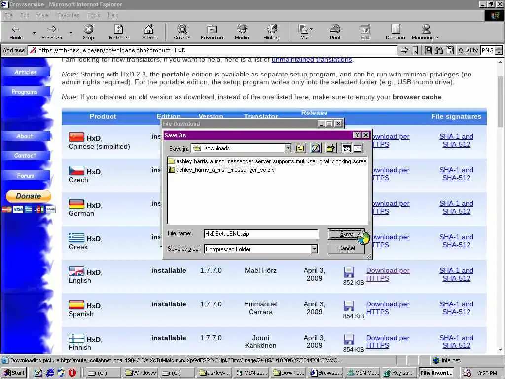The image size is (505, 379).
Task: Expand the Save in Downloads dropdown
Action: click(288, 148)
